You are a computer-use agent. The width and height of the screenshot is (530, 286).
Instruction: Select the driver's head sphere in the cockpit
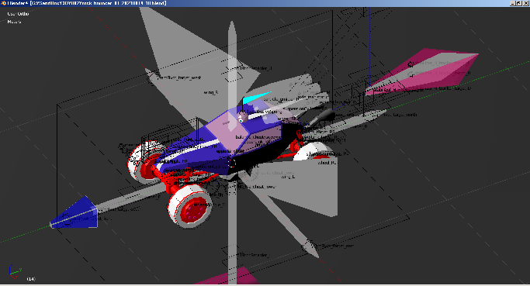coord(243,116)
